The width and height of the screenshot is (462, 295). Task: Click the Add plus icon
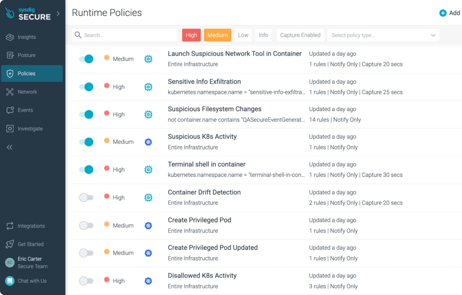click(x=443, y=13)
